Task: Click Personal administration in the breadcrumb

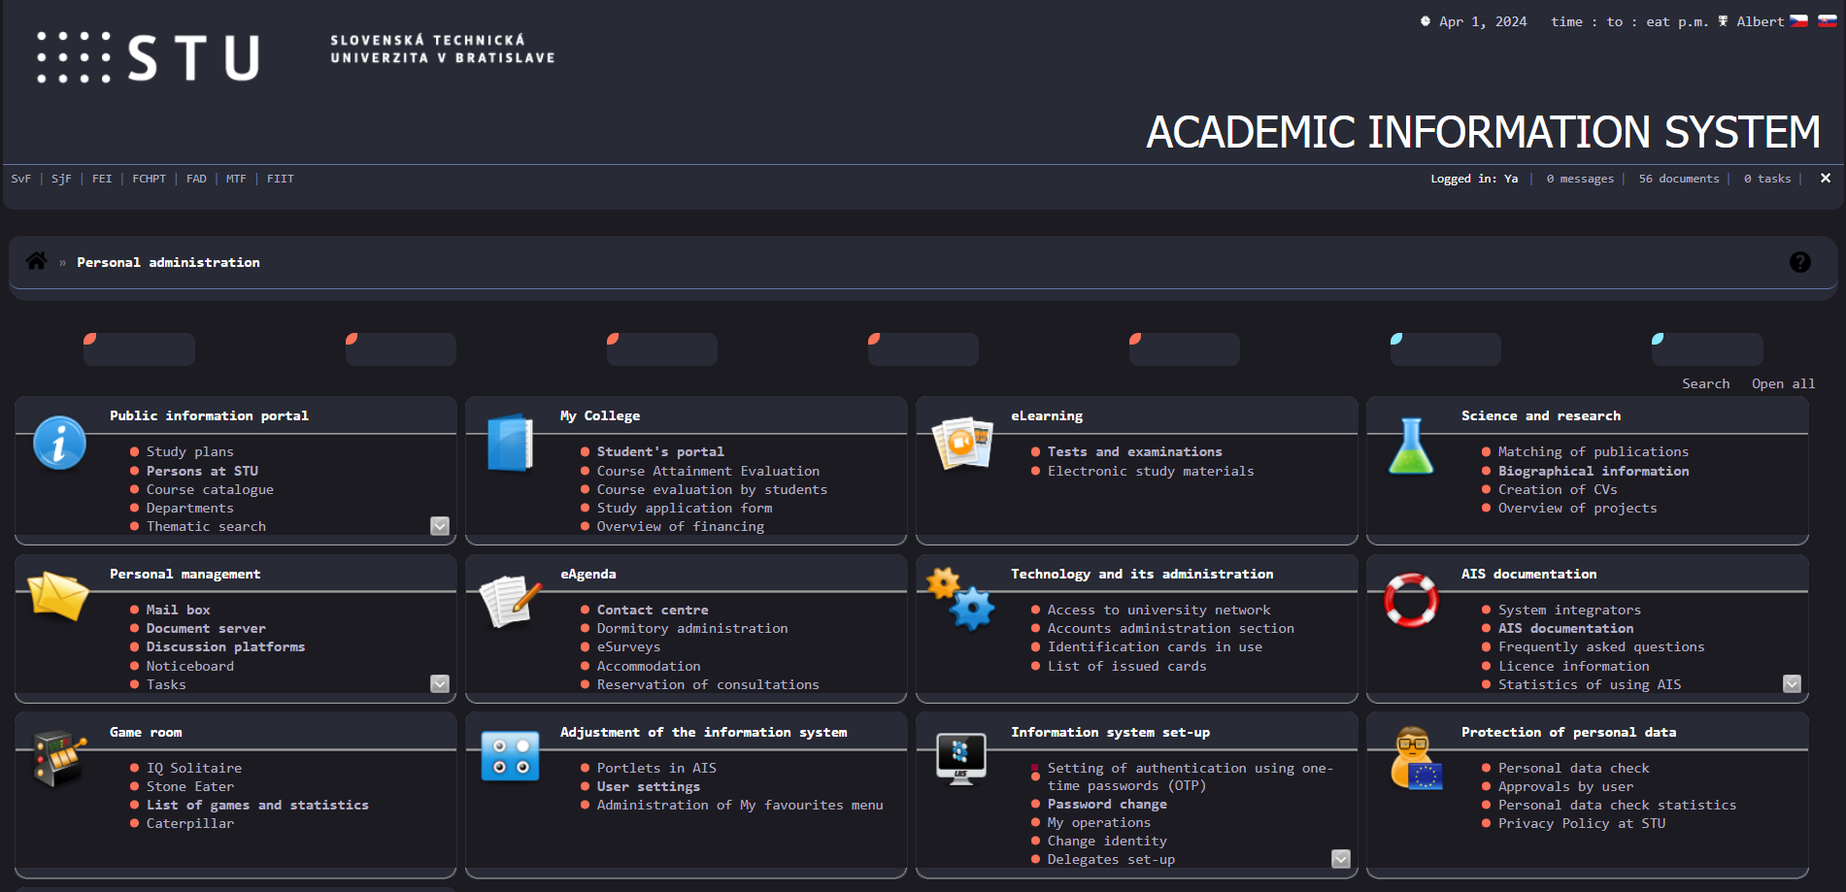Action: (x=168, y=262)
